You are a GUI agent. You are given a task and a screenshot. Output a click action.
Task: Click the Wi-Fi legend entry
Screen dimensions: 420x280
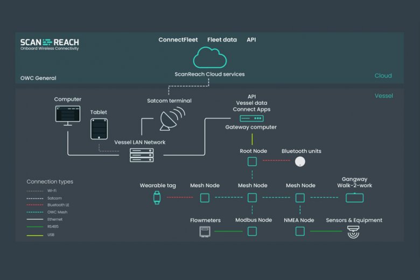point(41,191)
